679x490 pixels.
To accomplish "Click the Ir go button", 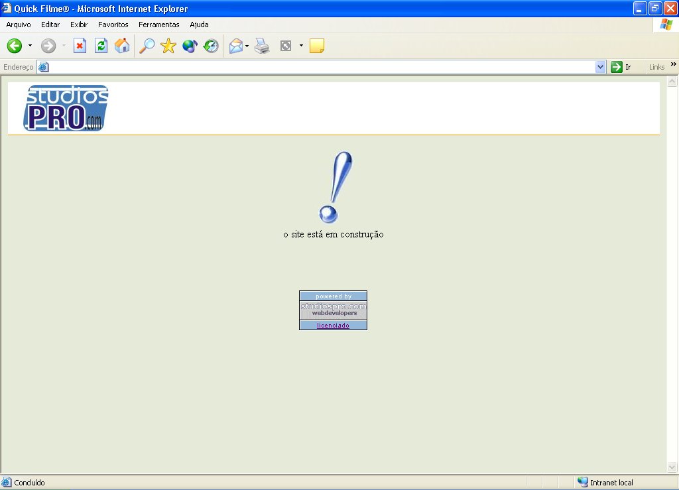I will [621, 67].
